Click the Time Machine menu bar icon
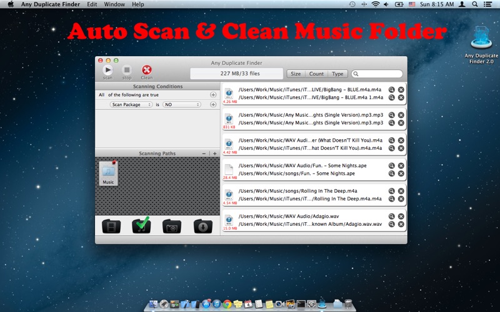The width and height of the screenshot is (500, 312). click(352, 4)
